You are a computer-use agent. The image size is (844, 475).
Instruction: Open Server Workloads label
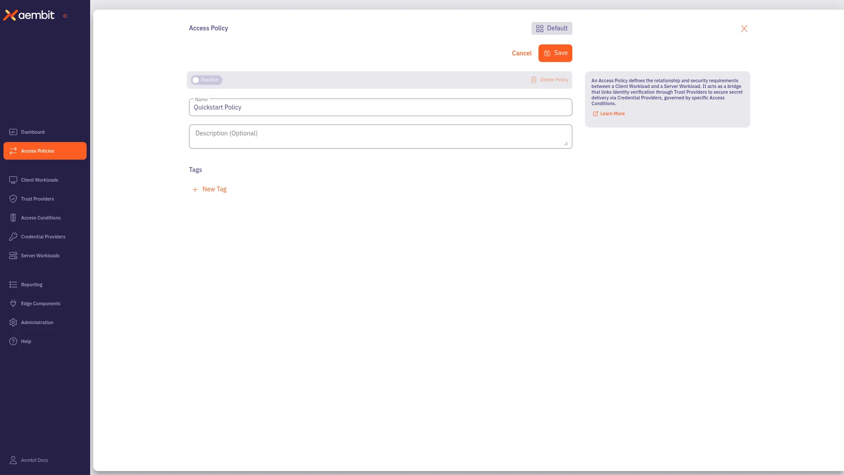pos(40,256)
